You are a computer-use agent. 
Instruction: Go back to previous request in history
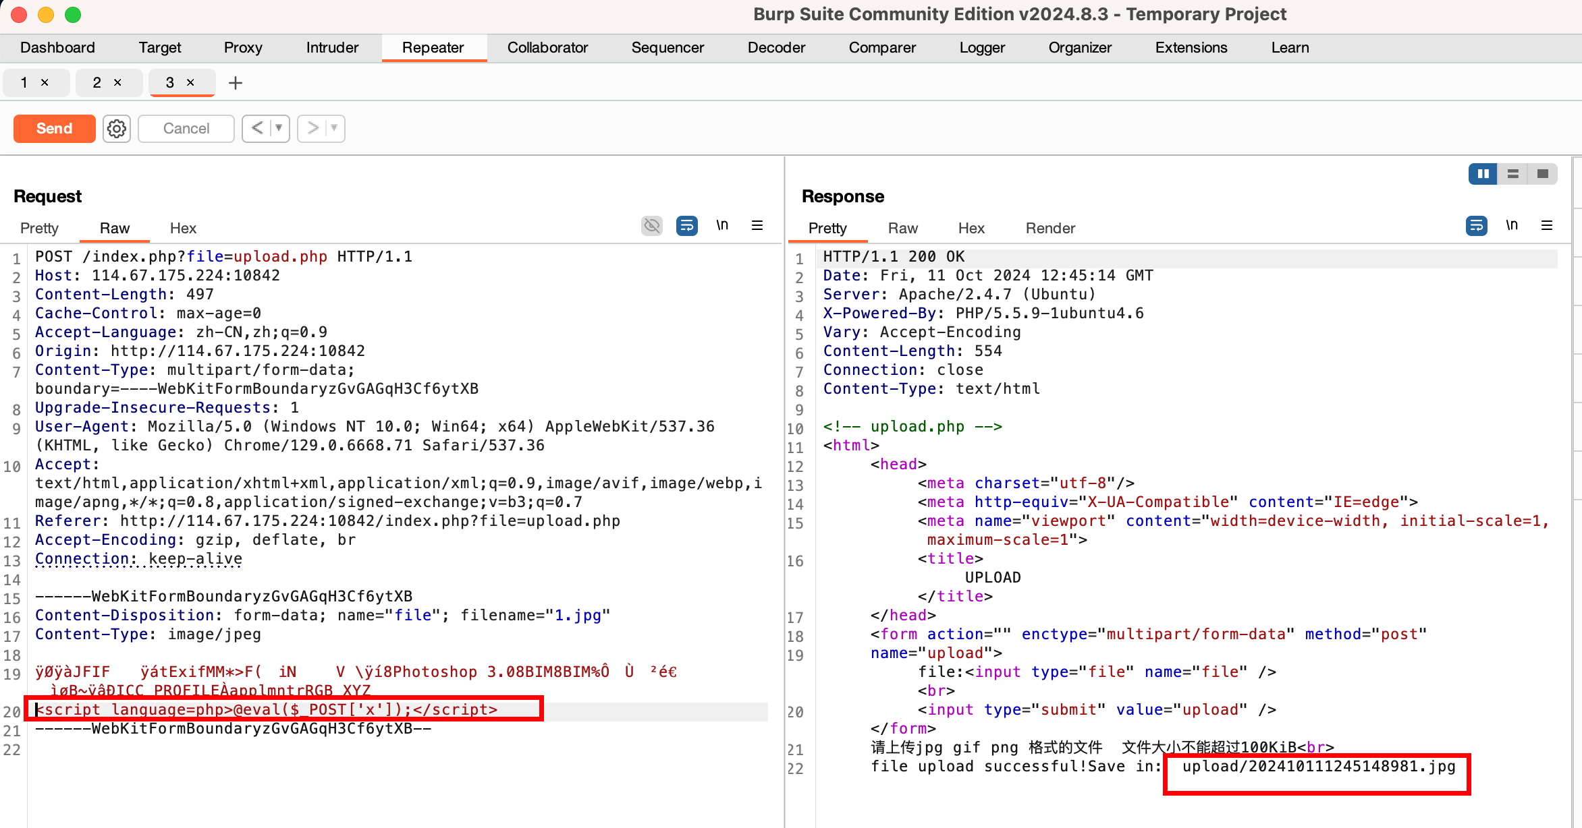click(257, 128)
